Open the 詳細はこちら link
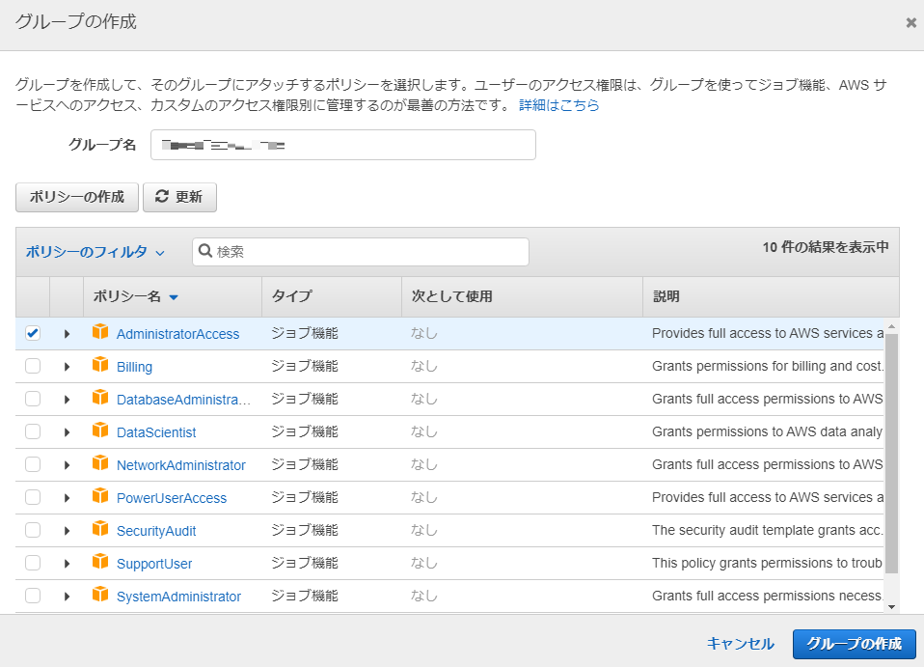The width and height of the screenshot is (924, 667). [x=559, y=105]
